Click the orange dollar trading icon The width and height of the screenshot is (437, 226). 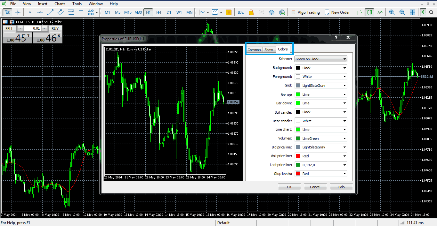click(229, 12)
